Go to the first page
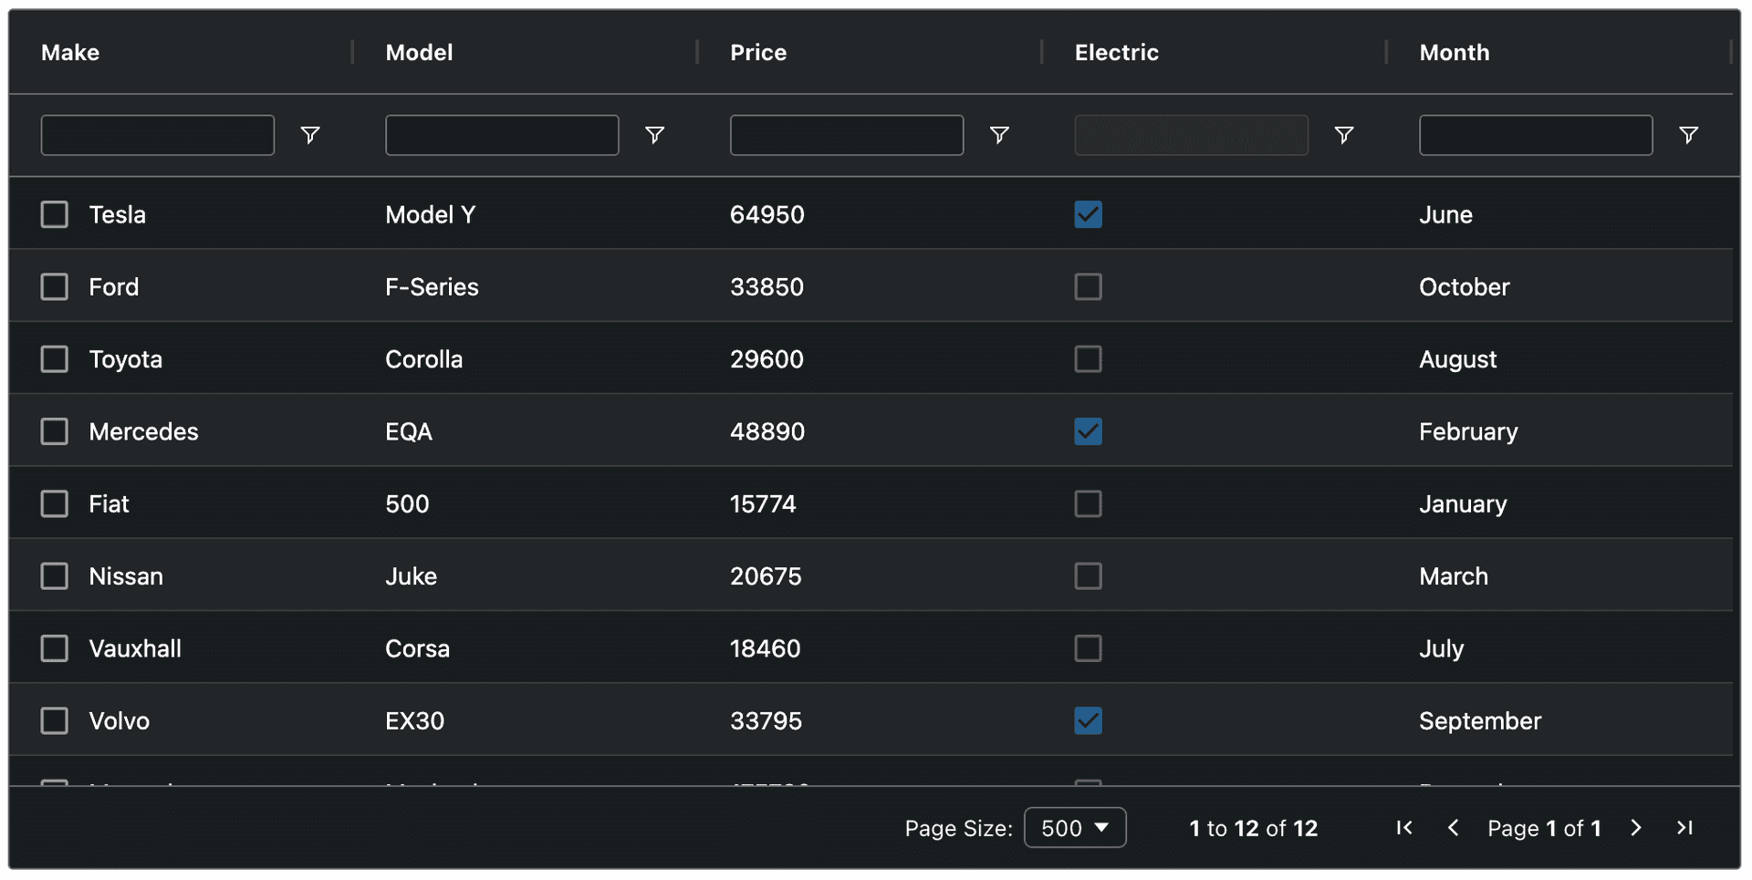The width and height of the screenshot is (1752, 880). (x=1404, y=828)
